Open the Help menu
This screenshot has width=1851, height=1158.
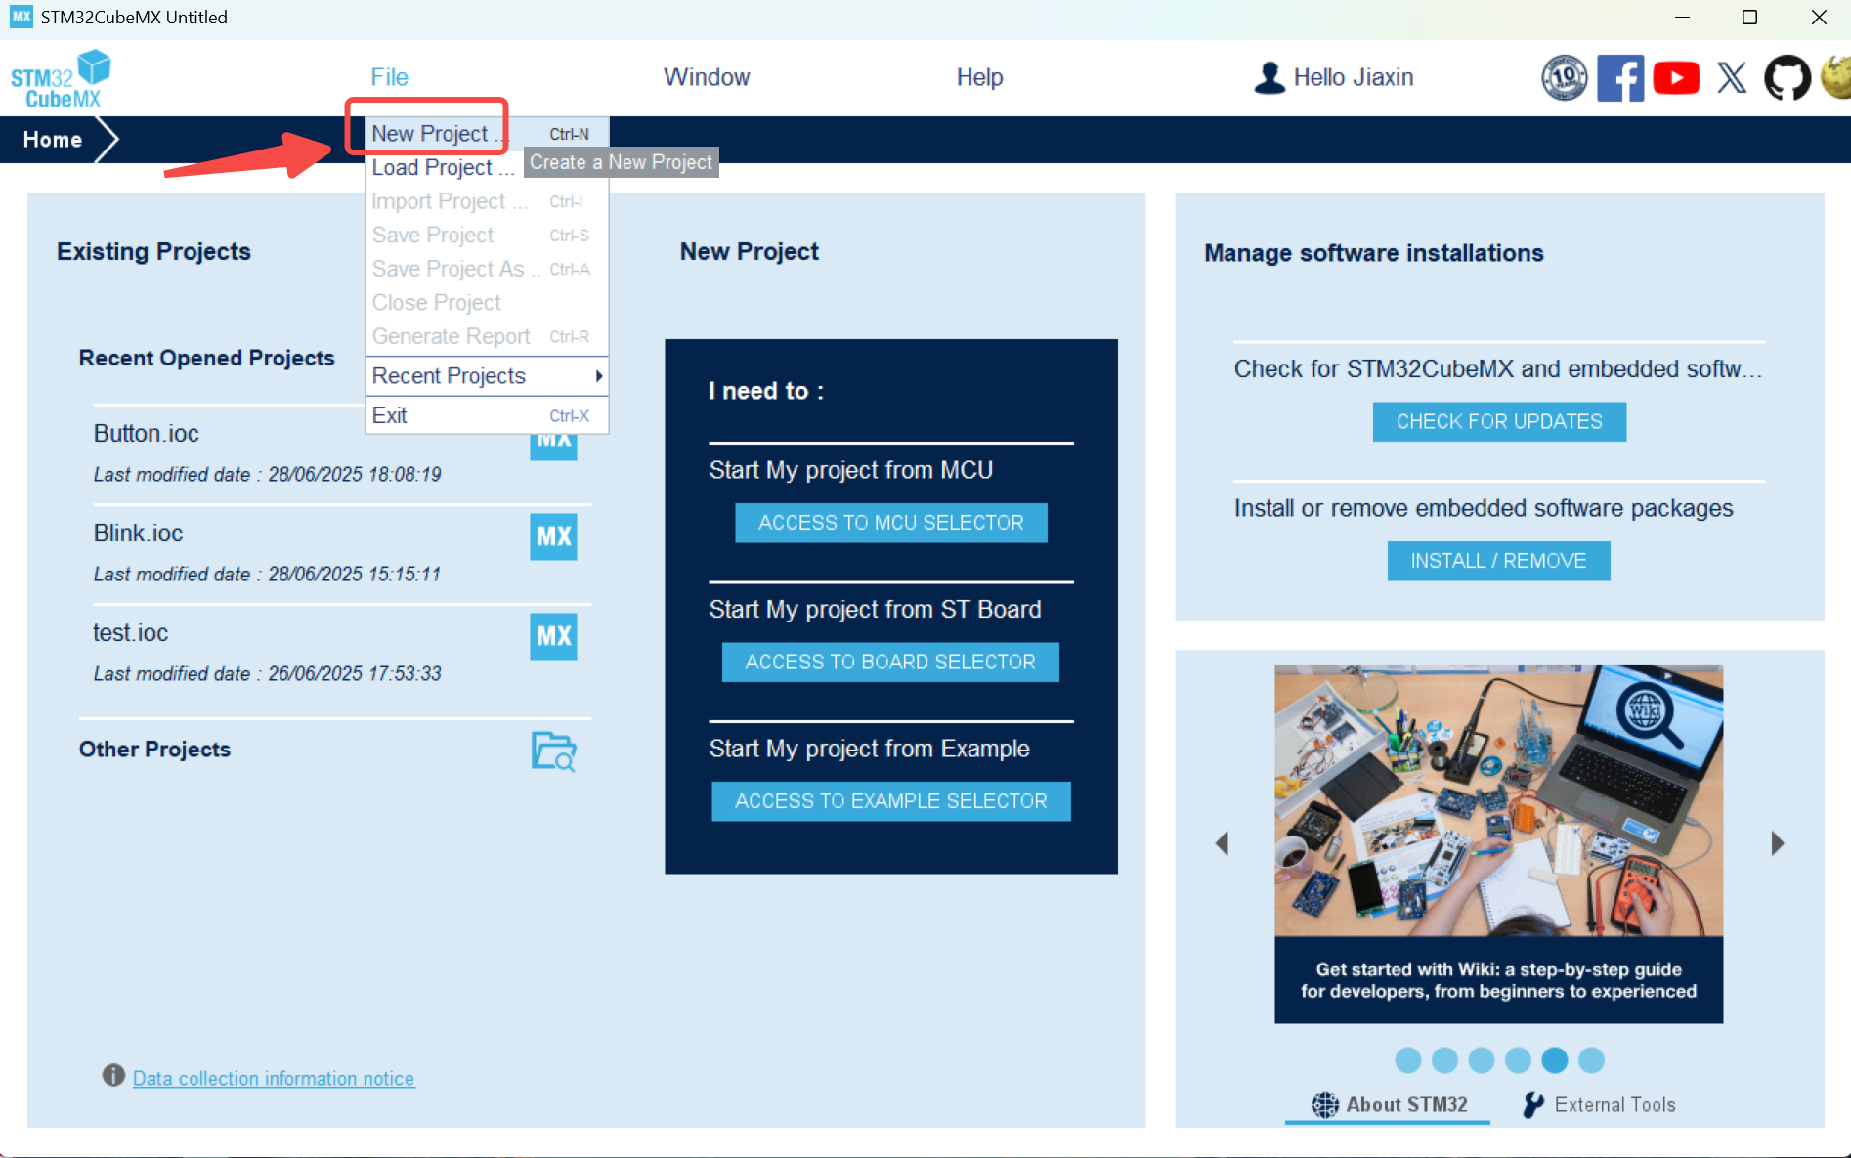[x=979, y=77]
